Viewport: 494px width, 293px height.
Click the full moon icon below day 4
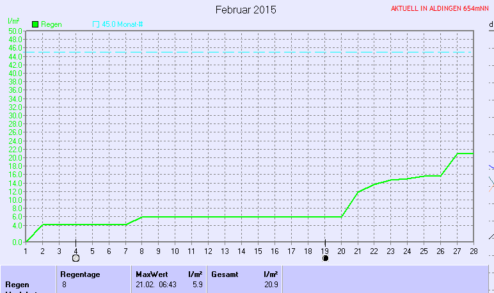pos(76,258)
